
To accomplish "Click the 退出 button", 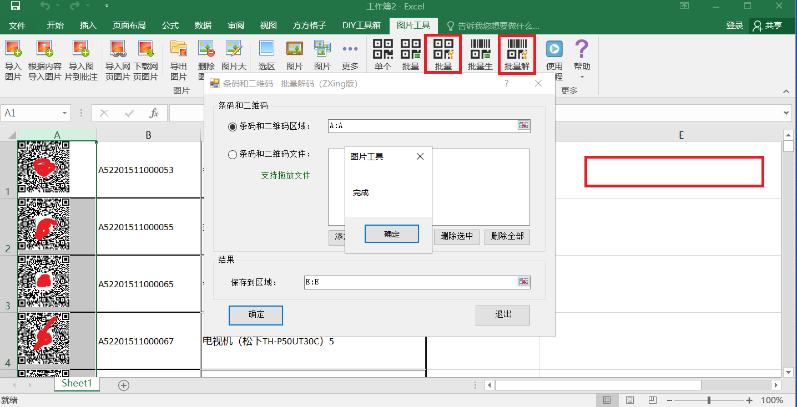I will pyautogui.click(x=503, y=315).
